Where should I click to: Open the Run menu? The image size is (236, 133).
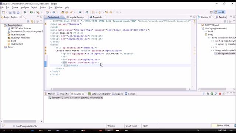pyautogui.click(x=51, y=7)
